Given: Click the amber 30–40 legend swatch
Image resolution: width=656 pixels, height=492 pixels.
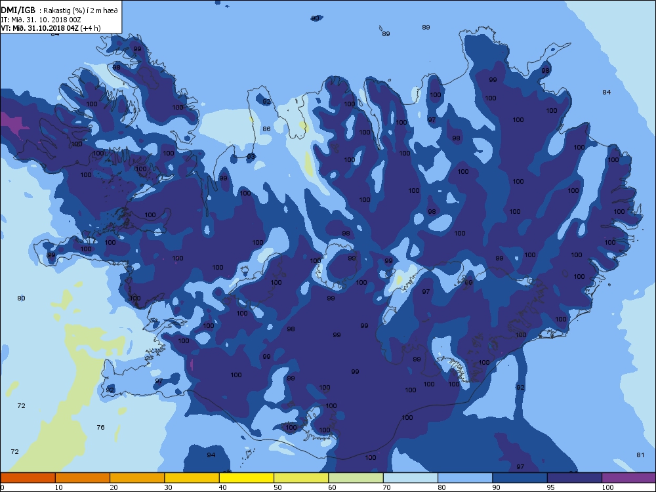Looking at the screenshot, I should click(192, 478).
